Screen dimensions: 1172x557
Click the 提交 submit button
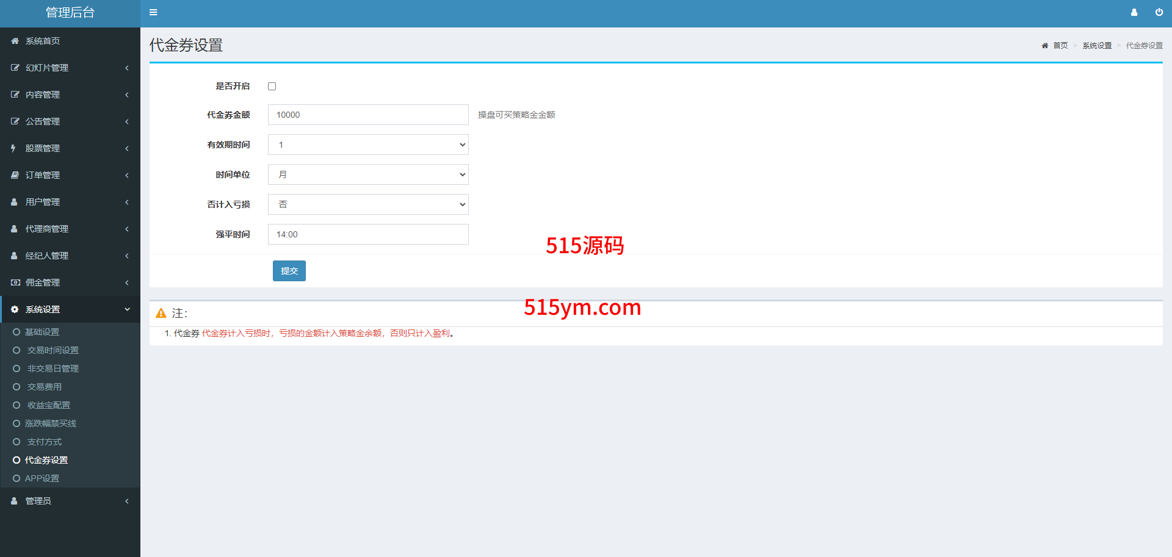pyautogui.click(x=289, y=271)
